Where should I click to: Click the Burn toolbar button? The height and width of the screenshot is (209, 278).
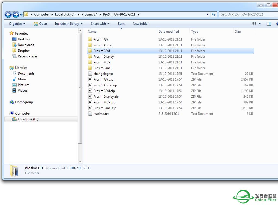[121, 24]
